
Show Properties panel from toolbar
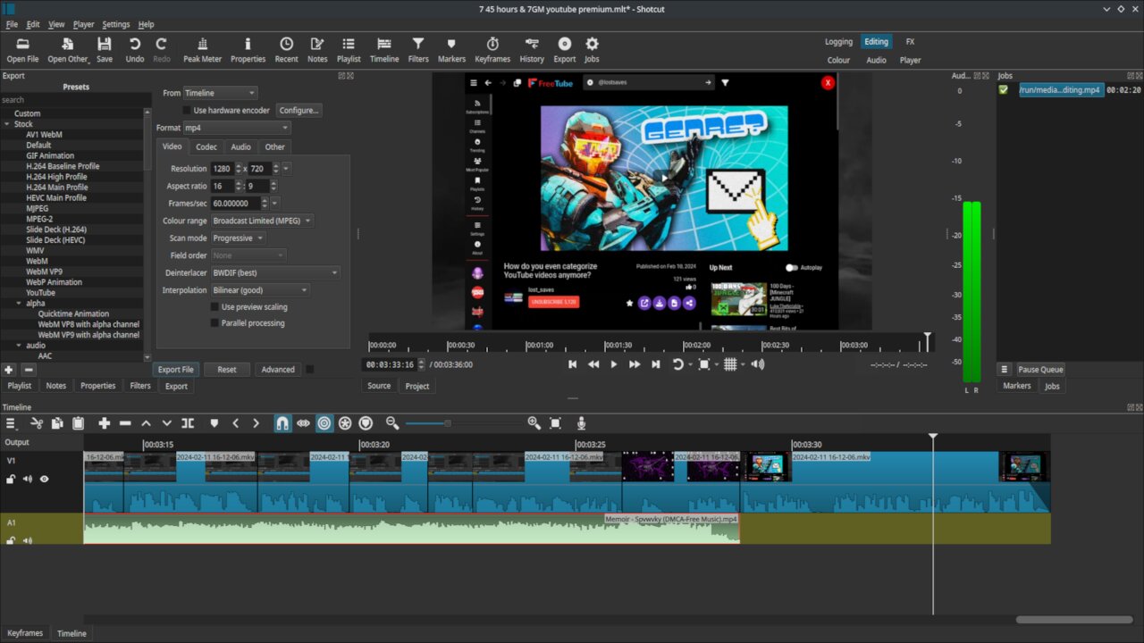point(248,50)
